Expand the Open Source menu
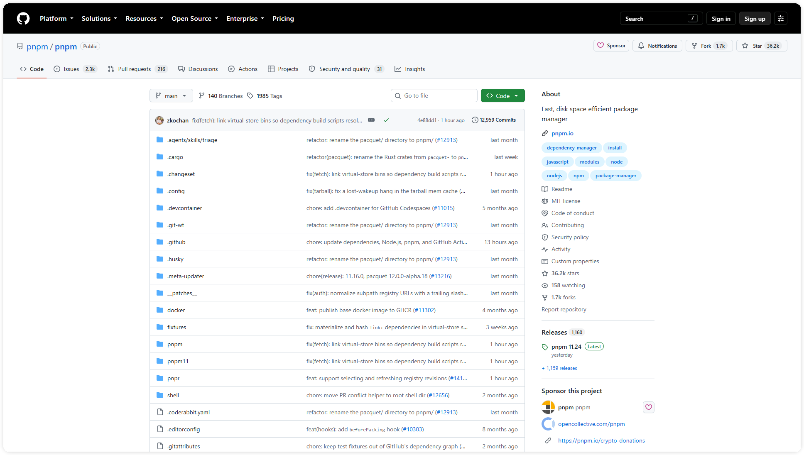Image resolution: width=804 pixels, height=455 pixels. (195, 18)
